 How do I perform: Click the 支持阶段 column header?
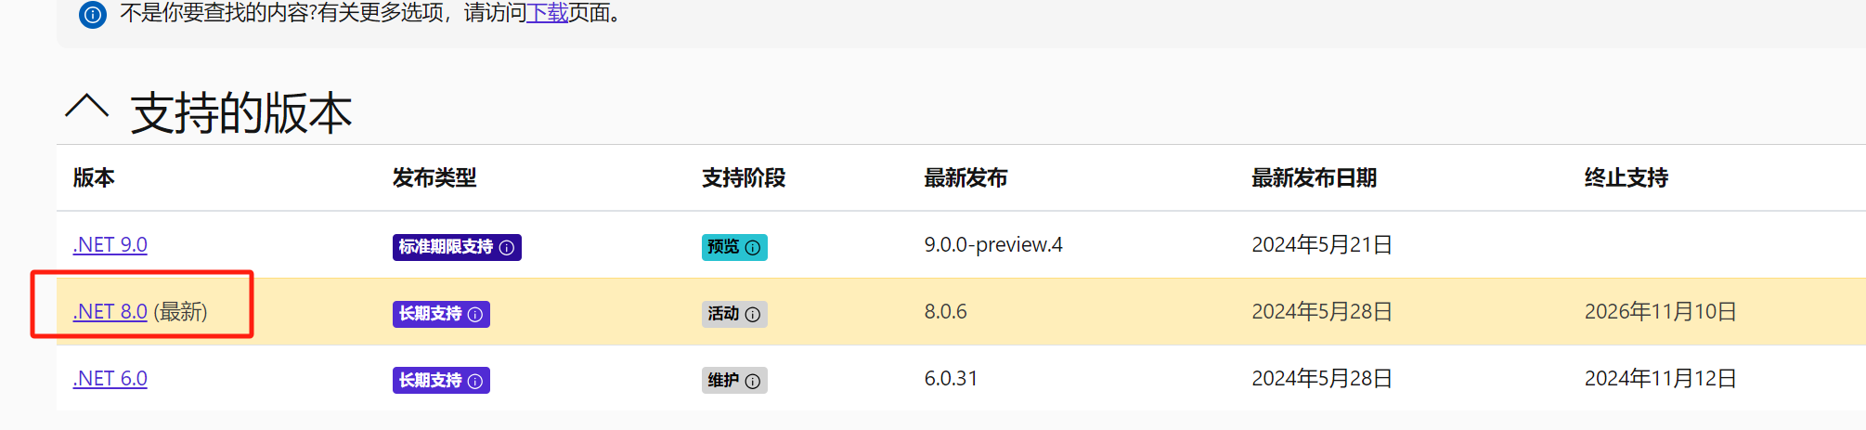point(744,178)
